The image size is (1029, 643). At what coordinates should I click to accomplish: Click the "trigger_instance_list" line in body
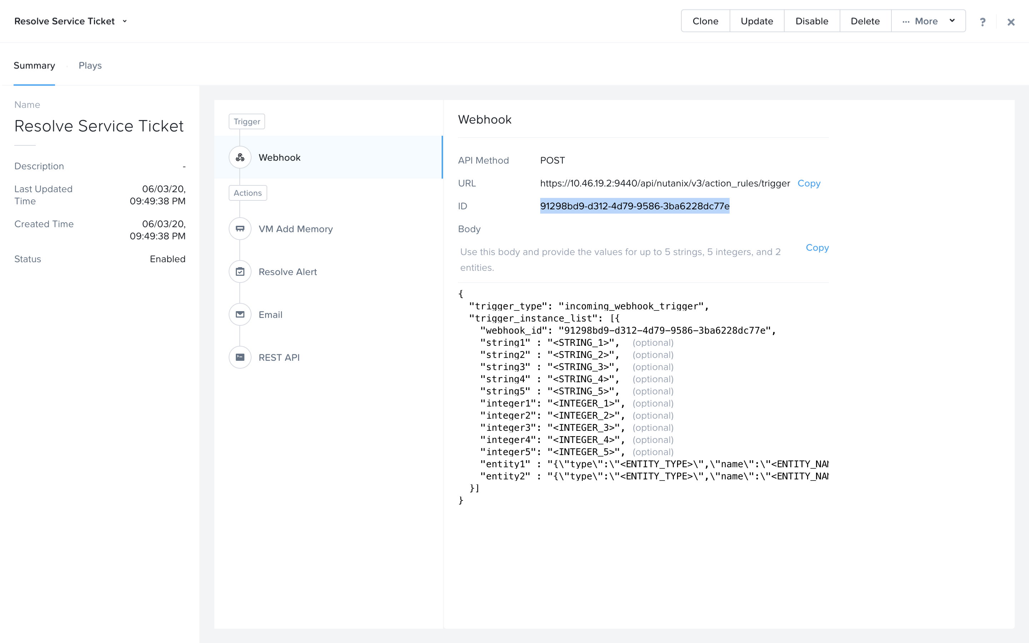tap(544, 319)
